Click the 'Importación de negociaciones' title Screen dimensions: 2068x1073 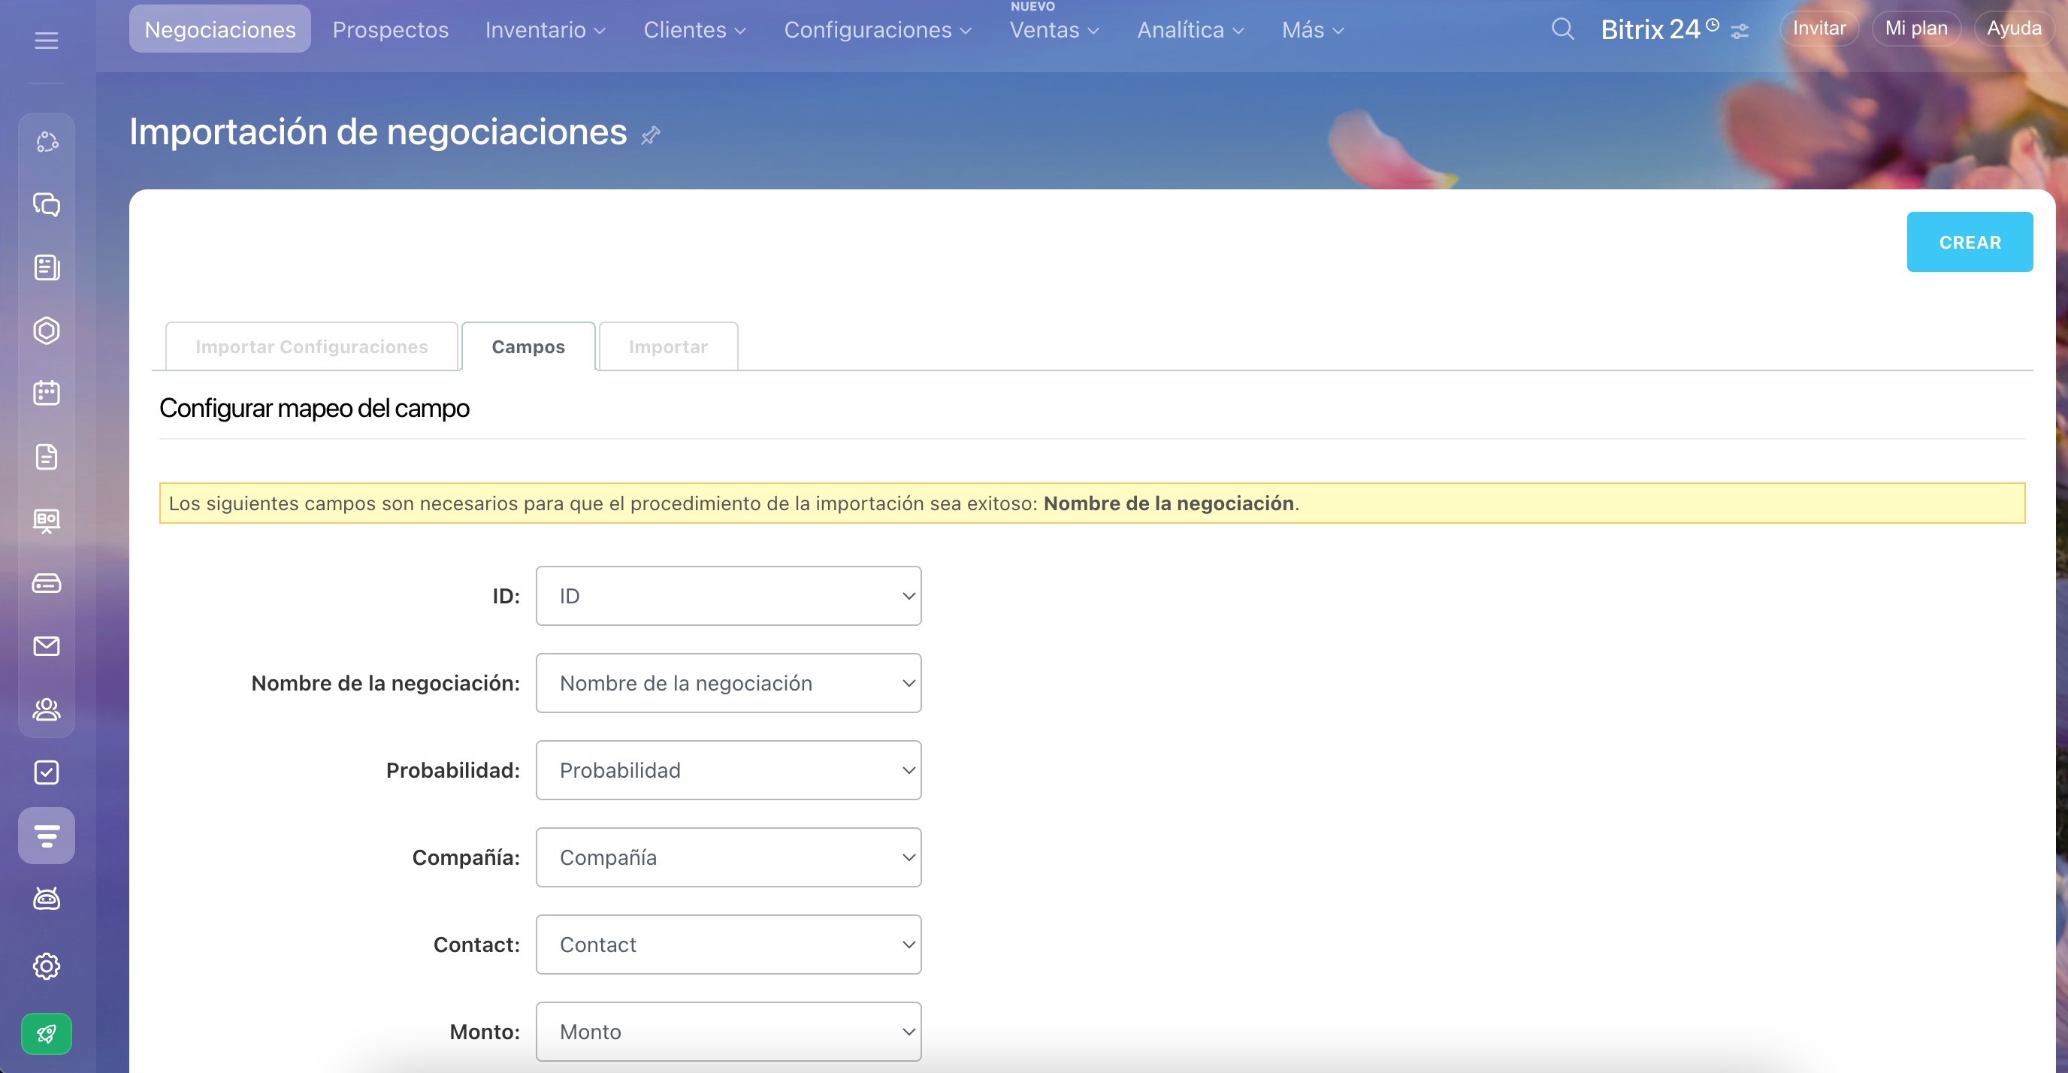pos(378,132)
